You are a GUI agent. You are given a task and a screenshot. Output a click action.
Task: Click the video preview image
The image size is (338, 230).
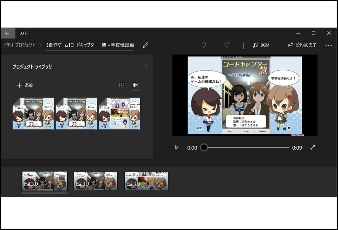[245, 95]
